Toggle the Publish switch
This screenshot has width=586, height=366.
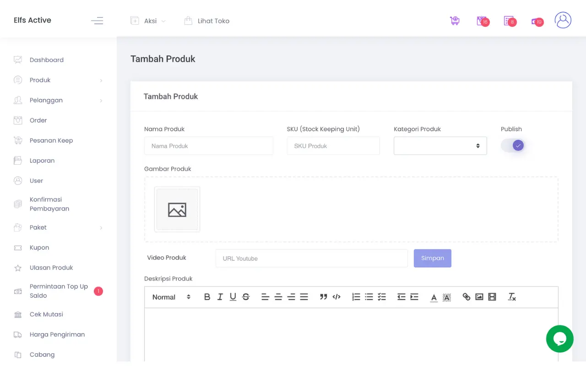click(x=513, y=146)
